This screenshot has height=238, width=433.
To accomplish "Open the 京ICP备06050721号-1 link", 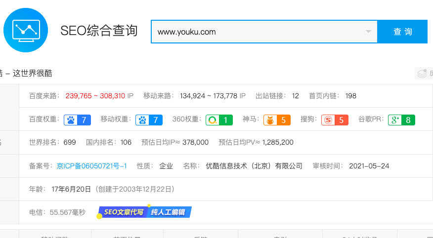I will pyautogui.click(x=91, y=166).
